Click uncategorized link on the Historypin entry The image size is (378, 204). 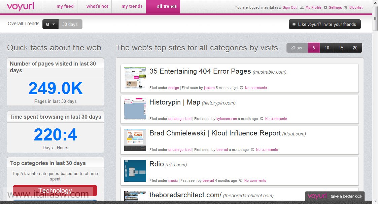point(180,119)
